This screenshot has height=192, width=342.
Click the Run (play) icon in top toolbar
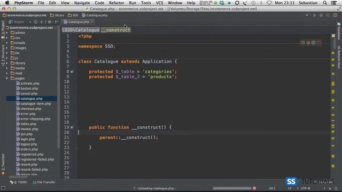tap(315, 15)
